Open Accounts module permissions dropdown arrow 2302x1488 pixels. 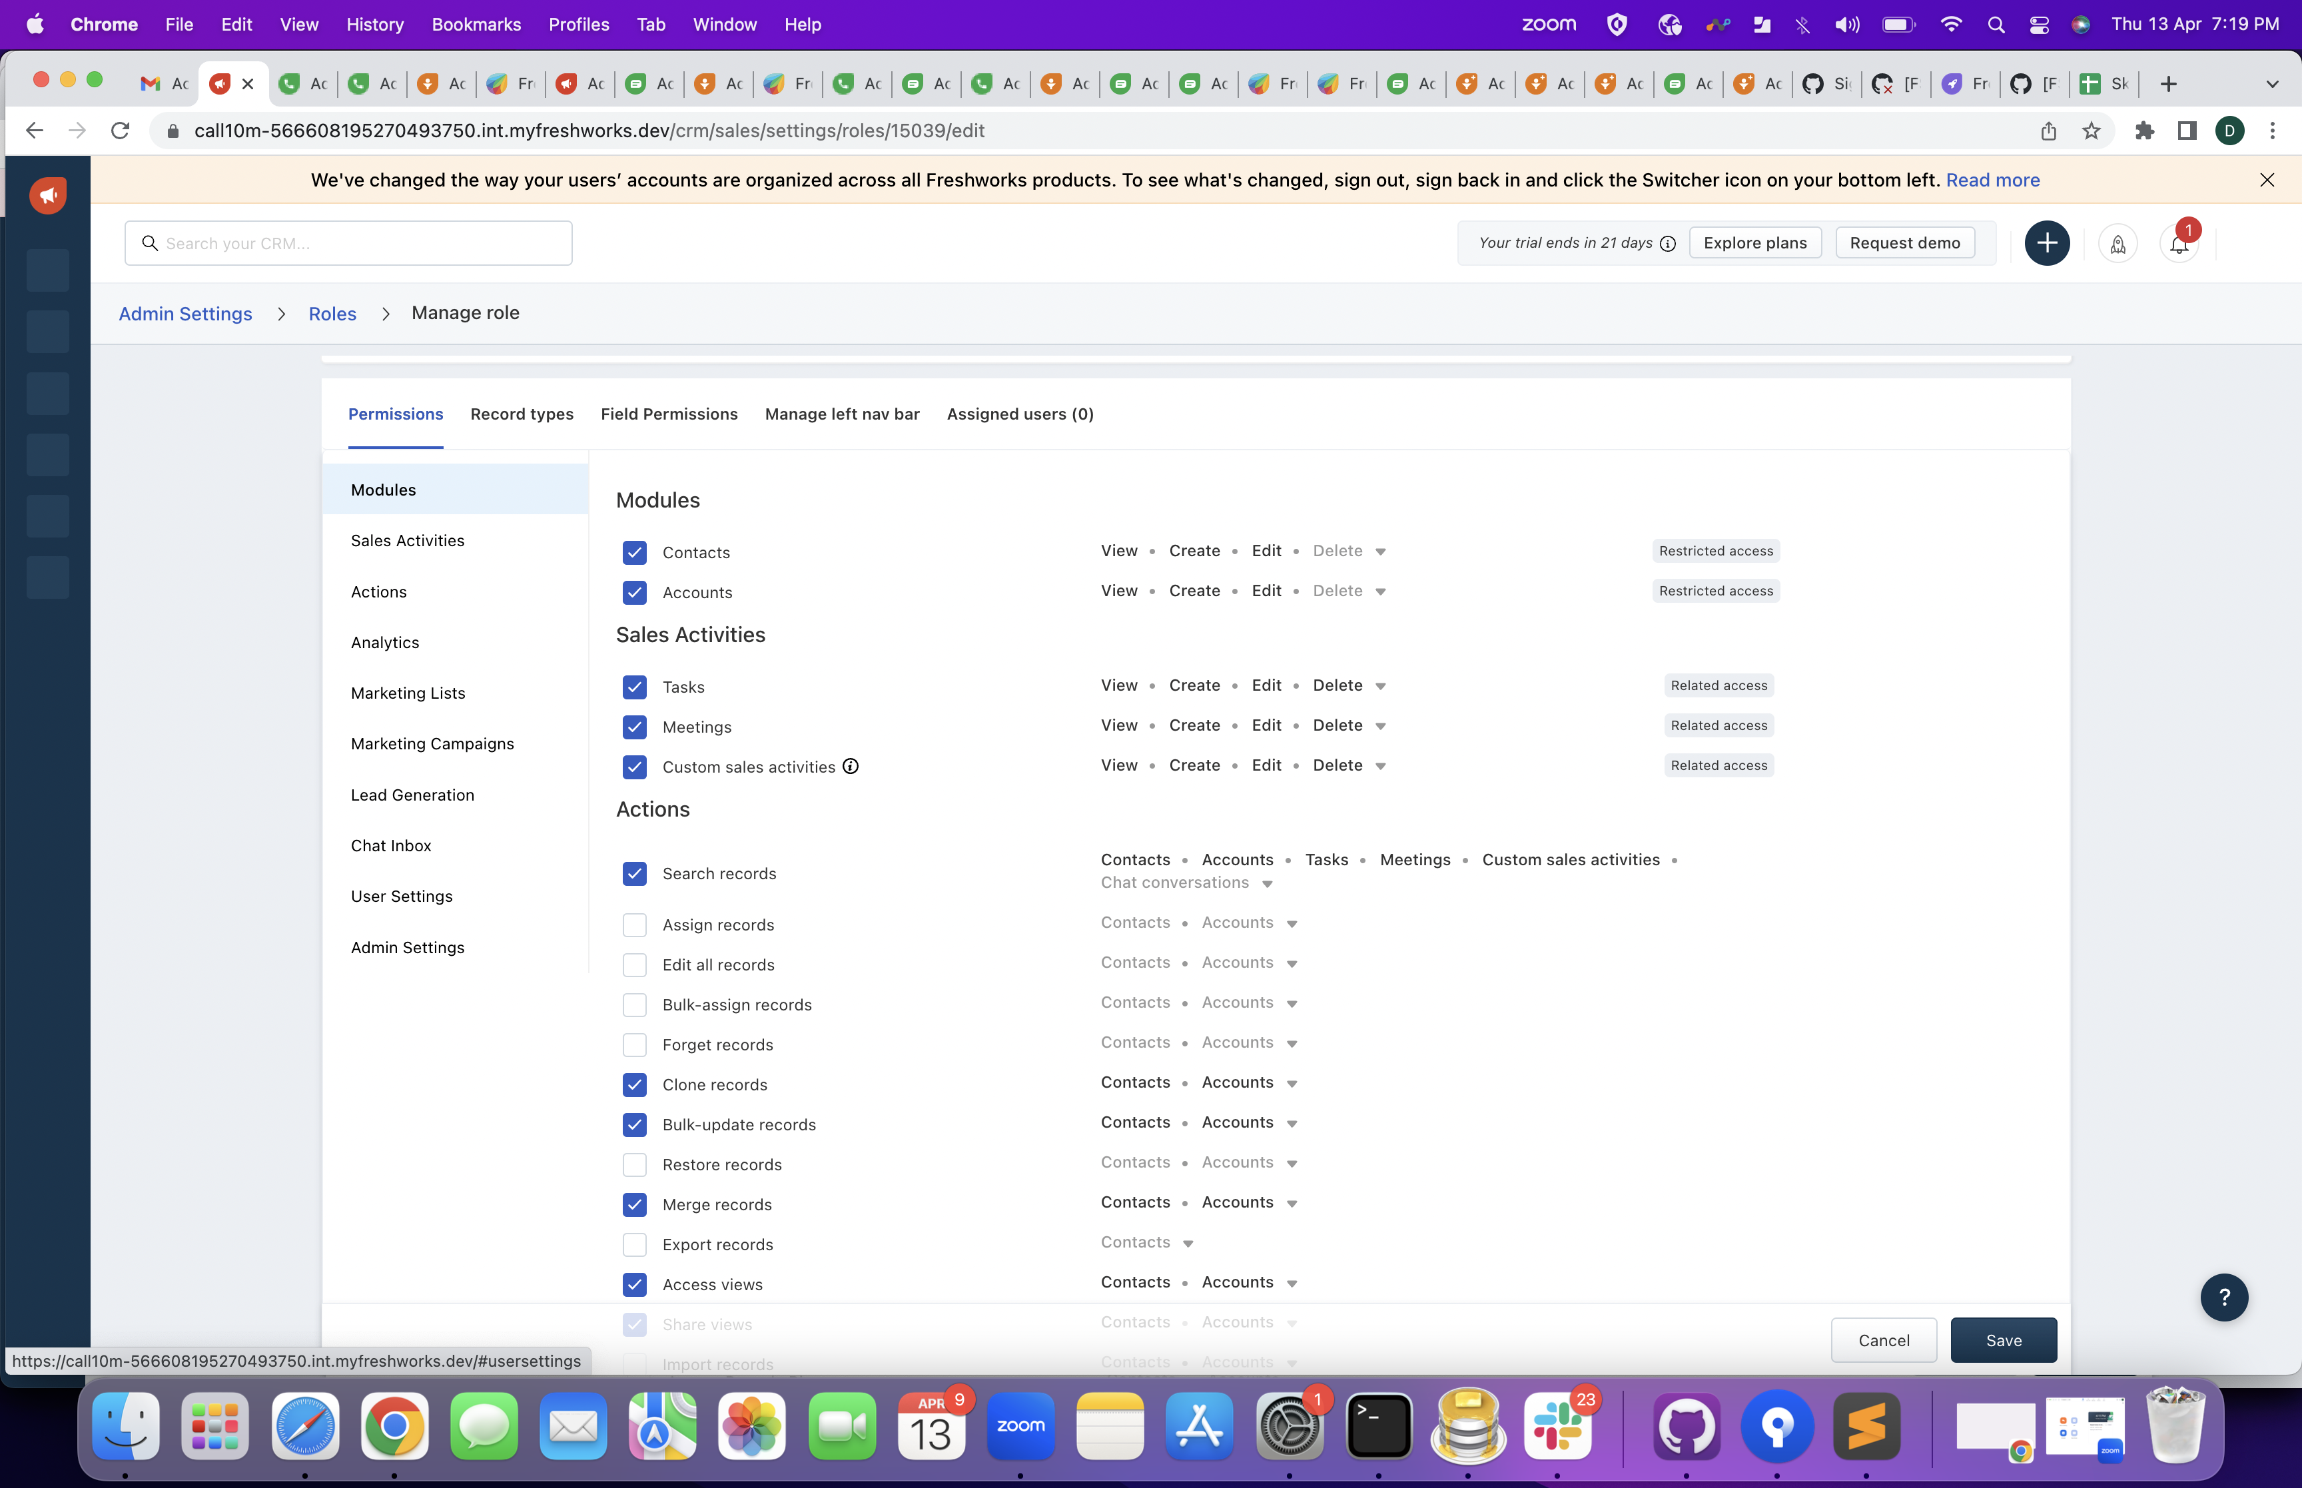click(1380, 591)
